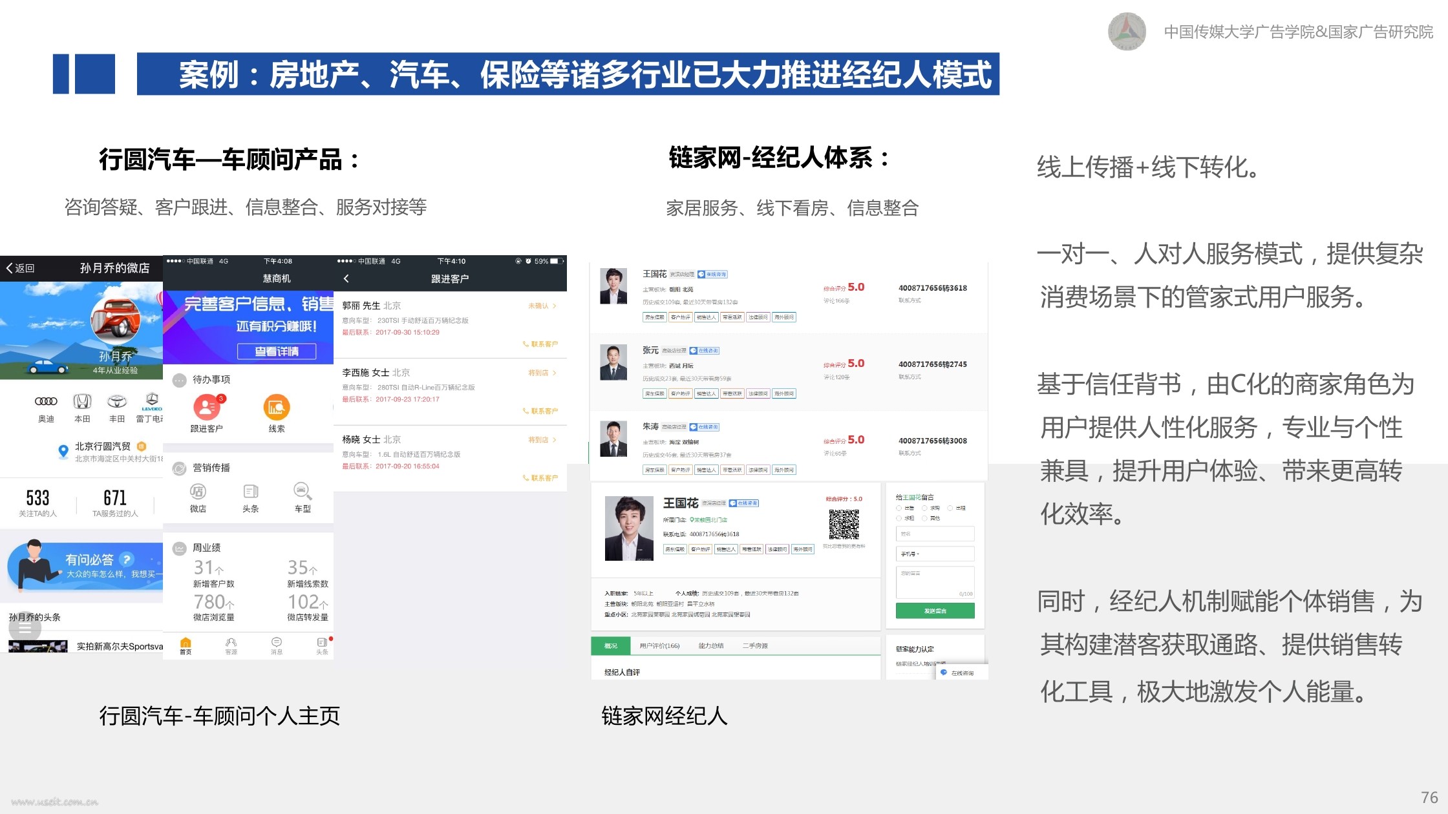Click the green 发送留言 button
1448x814 pixels.
click(x=935, y=610)
